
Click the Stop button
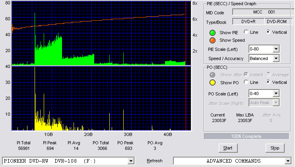[x=275, y=148]
